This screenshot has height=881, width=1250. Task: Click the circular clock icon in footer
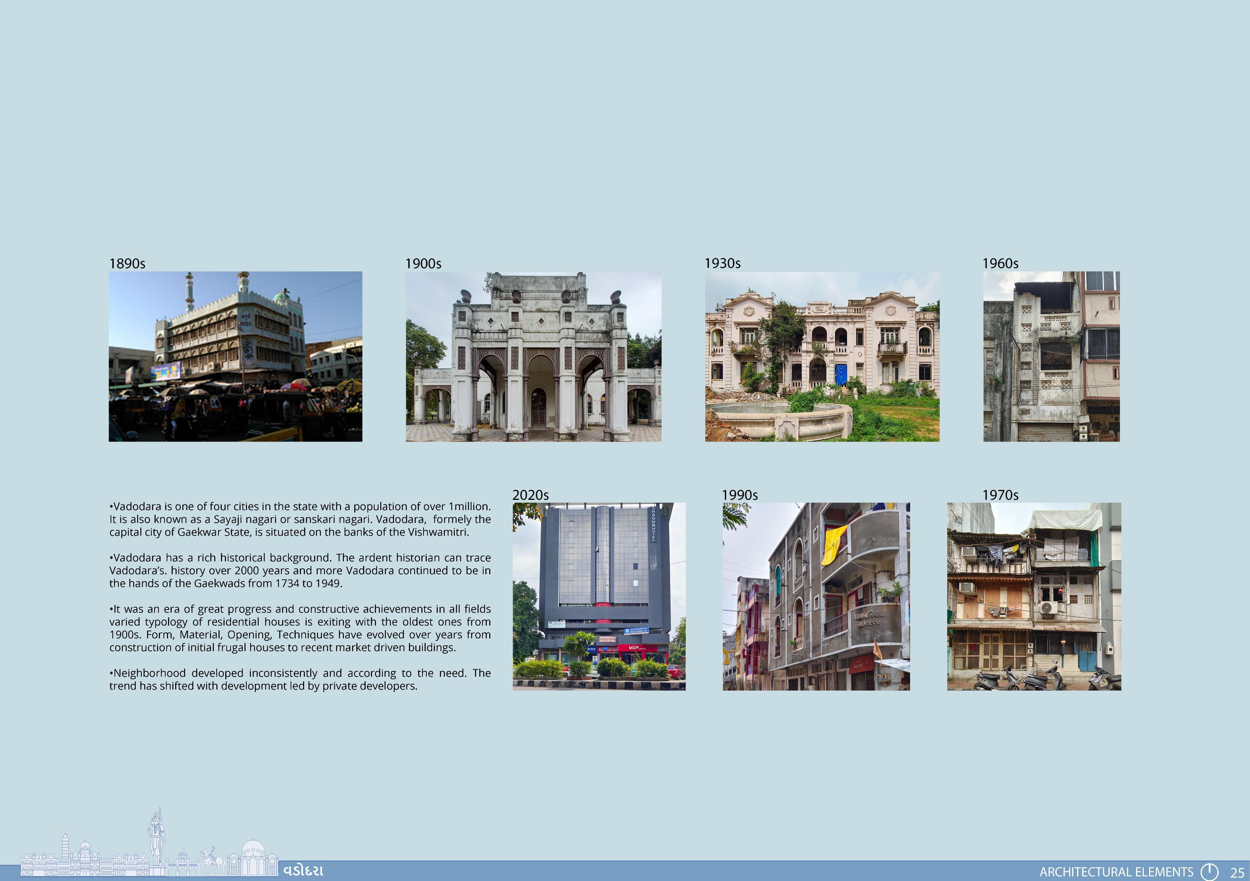tap(1209, 871)
